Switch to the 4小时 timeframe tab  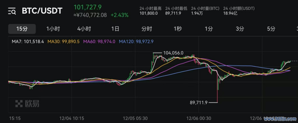point(84,29)
